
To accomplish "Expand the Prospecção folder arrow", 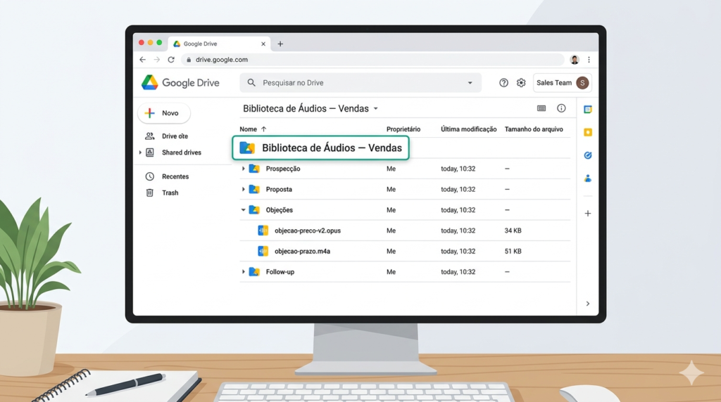I will click(243, 169).
